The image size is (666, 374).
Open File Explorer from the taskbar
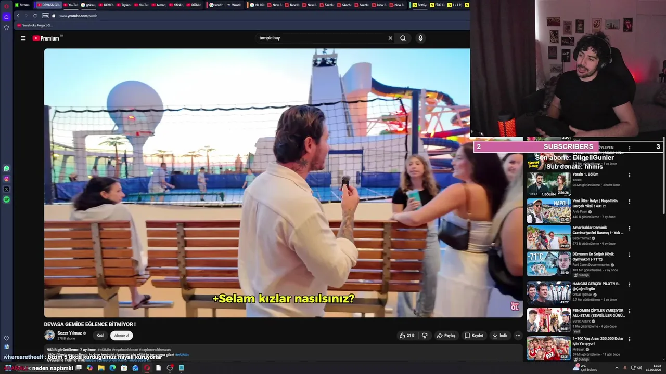click(x=101, y=368)
